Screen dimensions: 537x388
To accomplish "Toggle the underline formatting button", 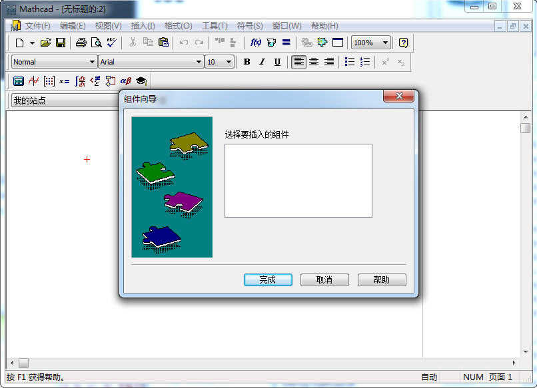I will [x=276, y=62].
